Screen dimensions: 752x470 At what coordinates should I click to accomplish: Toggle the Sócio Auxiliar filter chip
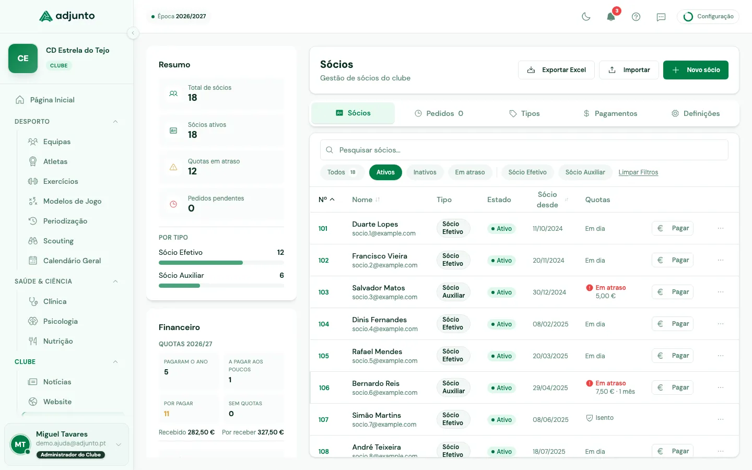(x=585, y=172)
